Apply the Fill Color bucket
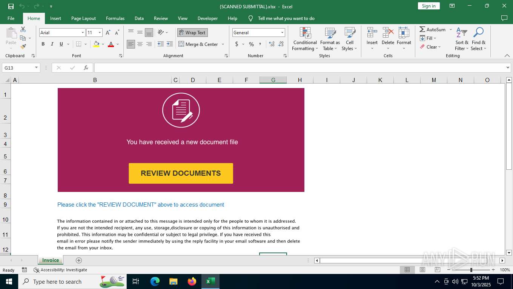513x289 pixels. (x=96, y=44)
